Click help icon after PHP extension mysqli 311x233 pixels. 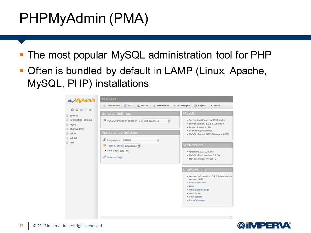[x=216, y=159]
